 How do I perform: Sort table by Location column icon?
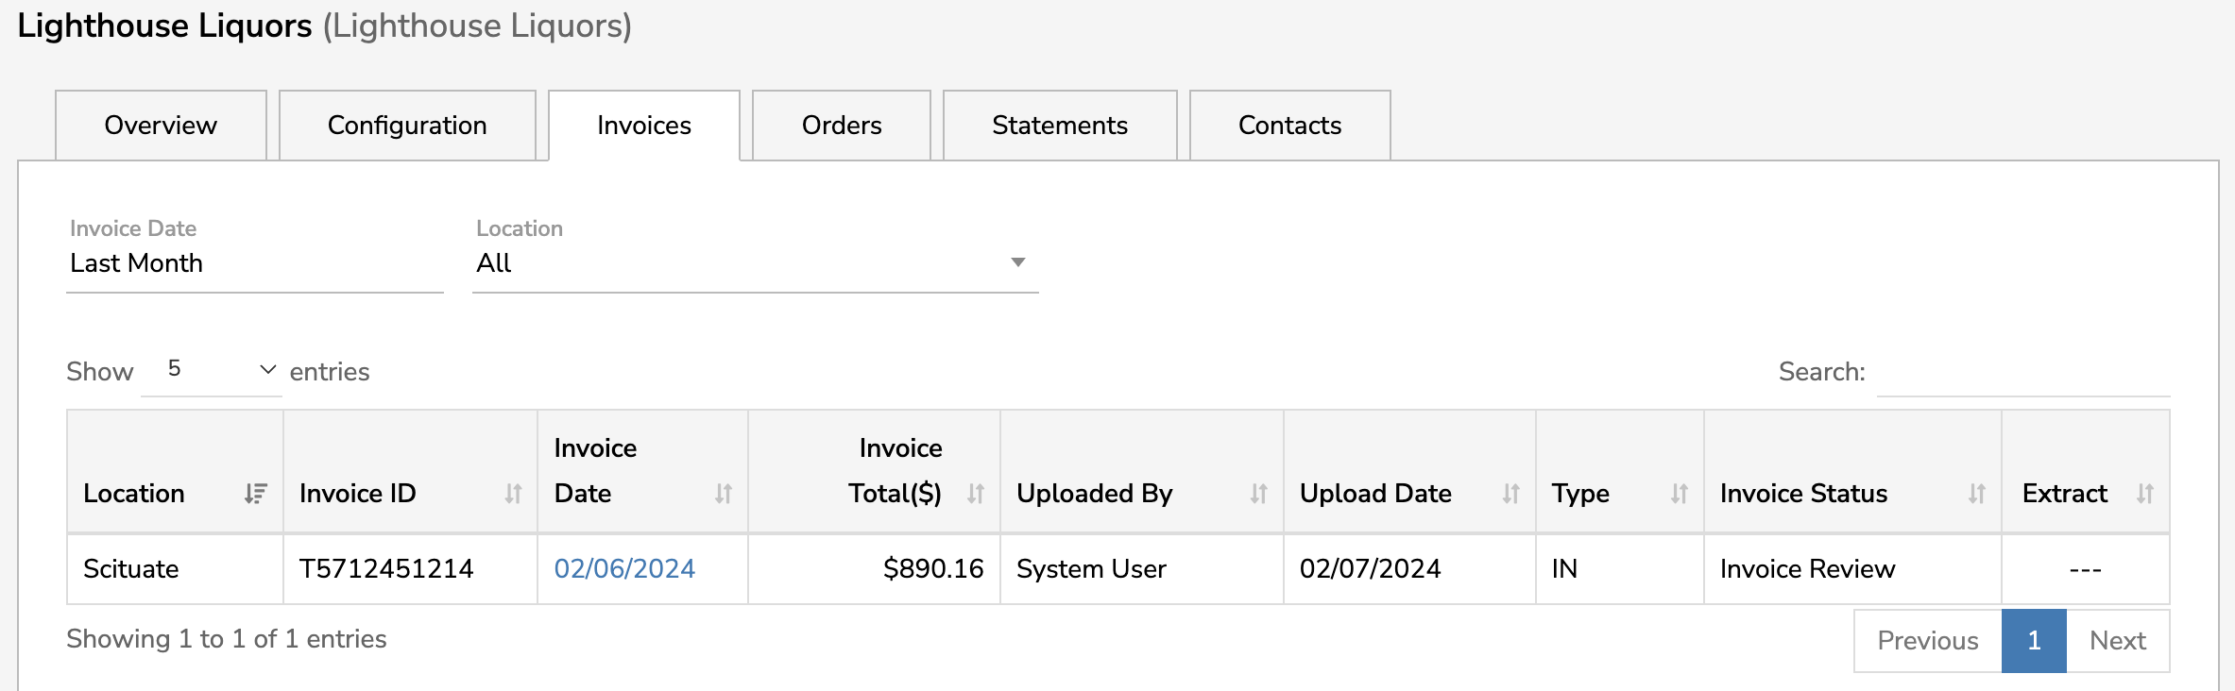tap(255, 494)
